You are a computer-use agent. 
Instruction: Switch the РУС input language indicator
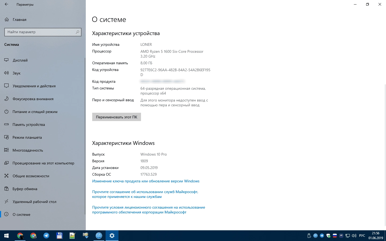tap(362, 236)
